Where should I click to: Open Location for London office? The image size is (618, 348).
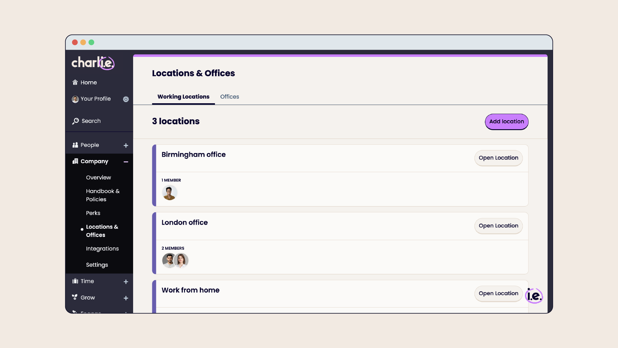pos(498,226)
